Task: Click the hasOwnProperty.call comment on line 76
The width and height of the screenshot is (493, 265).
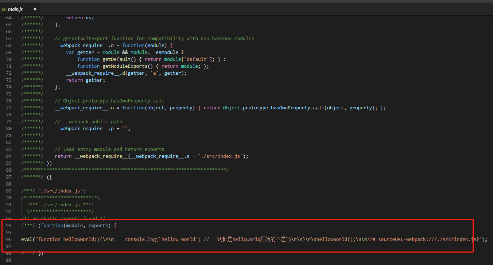Action: (109, 101)
